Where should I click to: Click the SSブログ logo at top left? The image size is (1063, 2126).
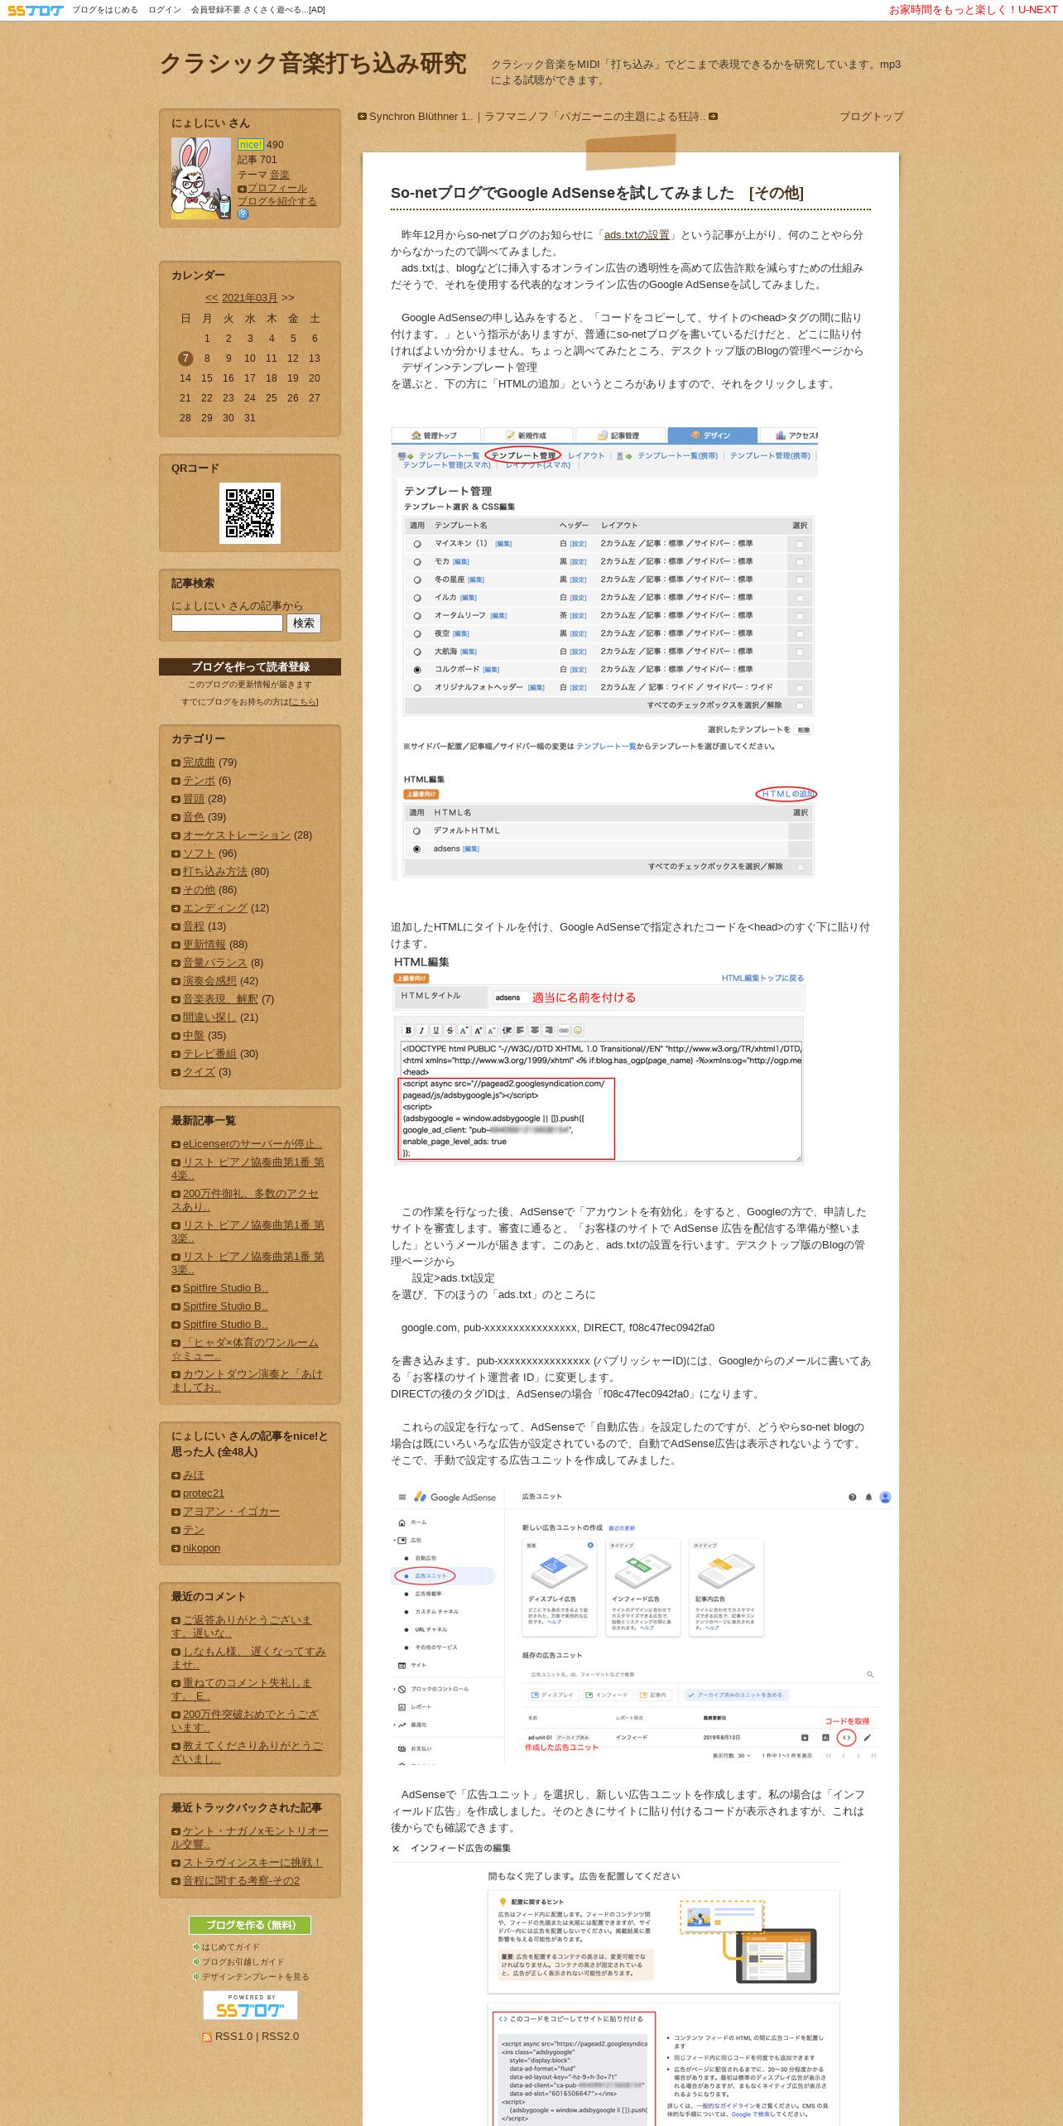[x=35, y=10]
